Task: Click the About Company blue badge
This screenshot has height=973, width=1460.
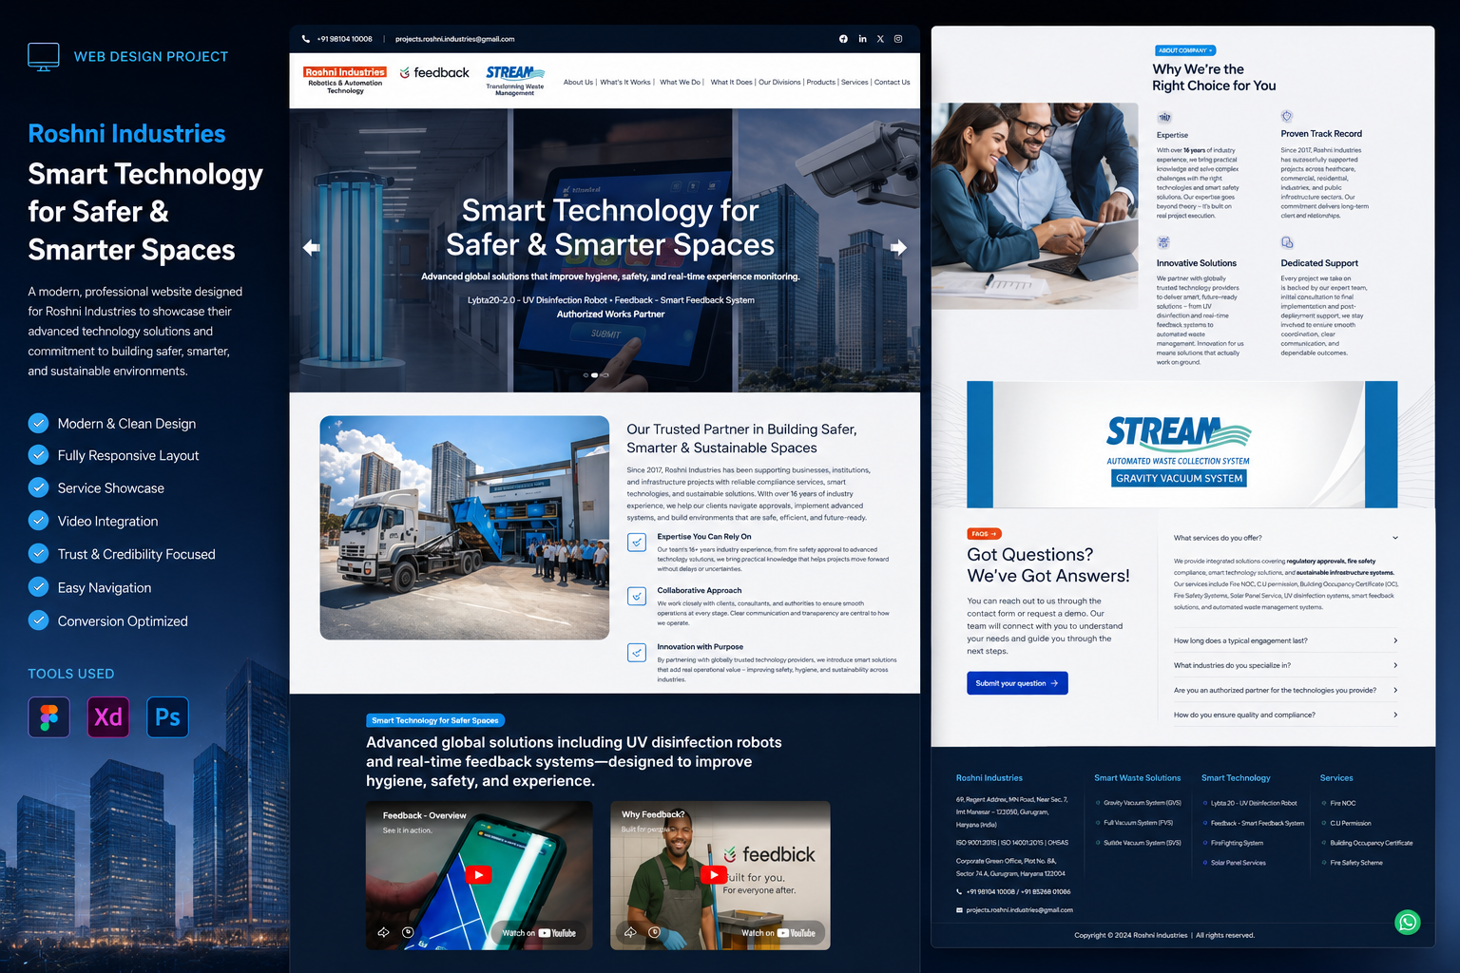Action: pyautogui.click(x=1185, y=50)
